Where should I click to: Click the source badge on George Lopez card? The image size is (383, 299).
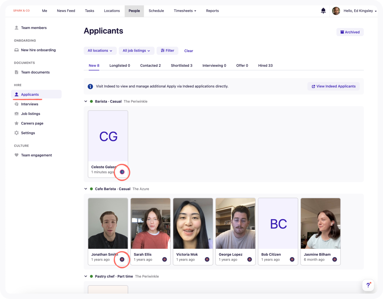coord(250,259)
